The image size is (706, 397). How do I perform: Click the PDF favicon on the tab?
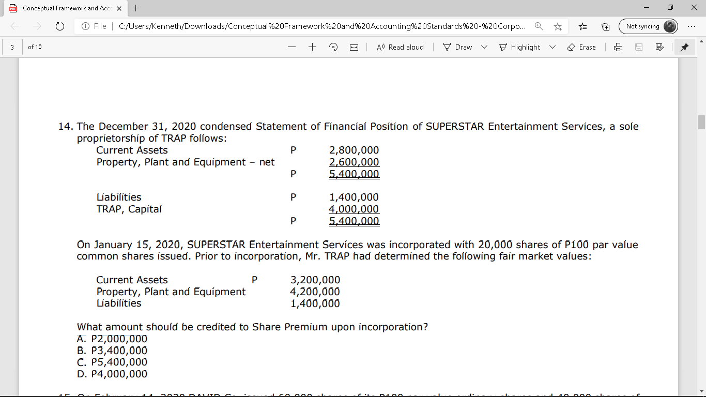[x=13, y=8]
